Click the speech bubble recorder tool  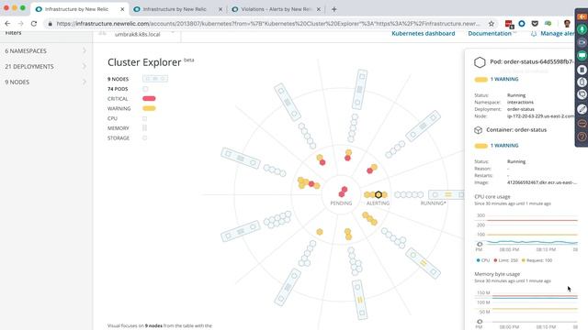point(582,95)
